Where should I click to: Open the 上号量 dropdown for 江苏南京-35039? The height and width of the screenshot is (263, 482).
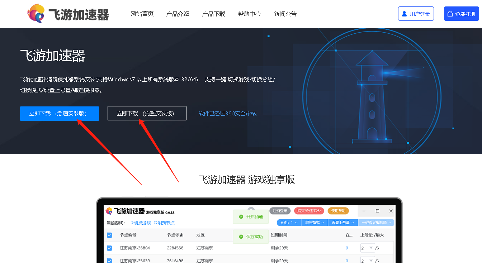367,260
